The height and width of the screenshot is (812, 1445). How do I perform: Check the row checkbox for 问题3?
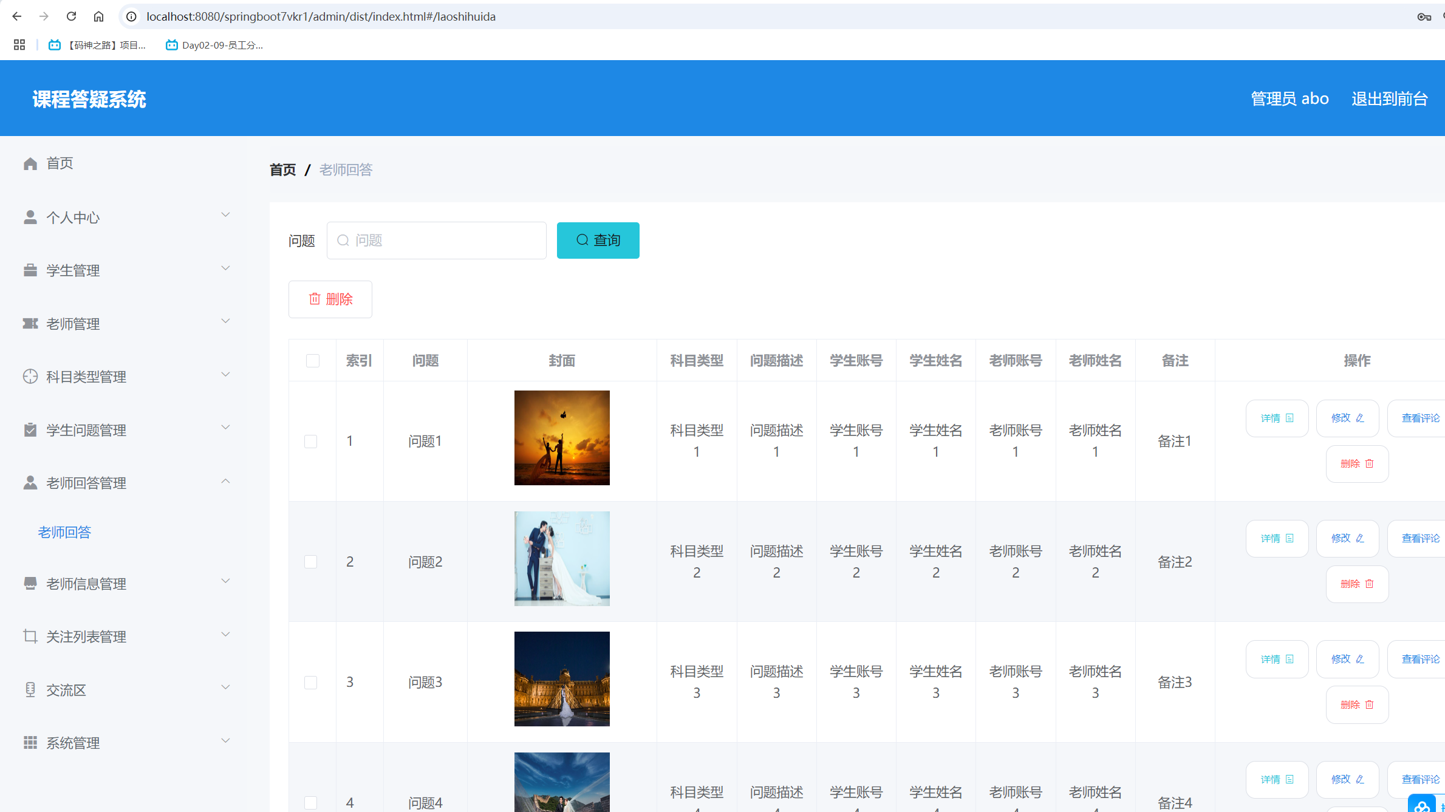pos(311,683)
